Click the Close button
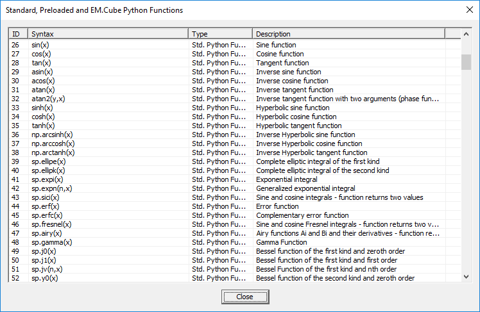Screen dimensions: 480x312 pyautogui.click(x=244, y=297)
